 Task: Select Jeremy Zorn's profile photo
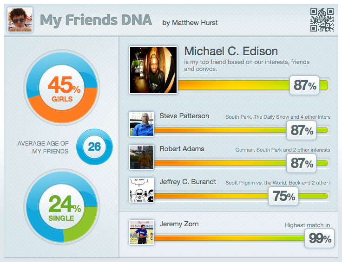[x=142, y=232]
